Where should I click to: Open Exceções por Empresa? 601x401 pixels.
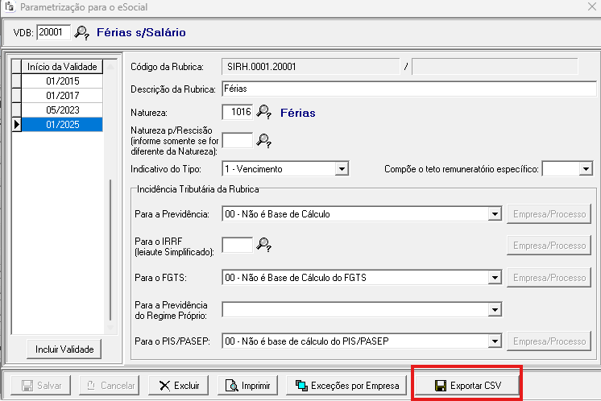click(347, 386)
